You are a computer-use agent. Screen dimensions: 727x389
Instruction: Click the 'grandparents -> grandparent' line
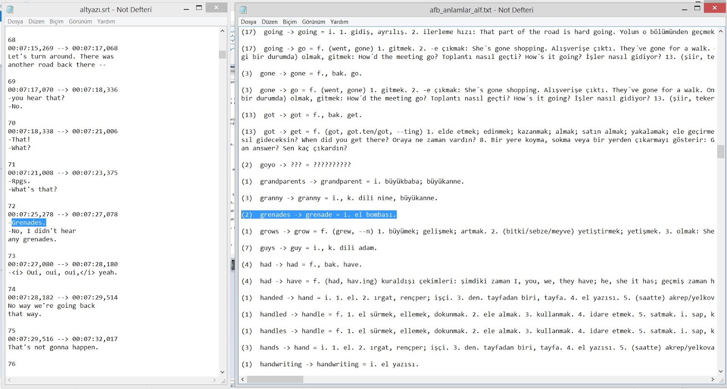353,181
